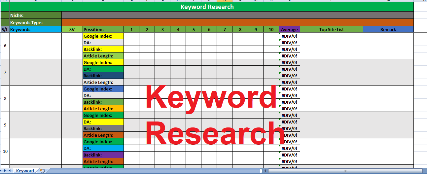
Task: Click entry 6 DA position 10 cell
Action: click(271, 43)
